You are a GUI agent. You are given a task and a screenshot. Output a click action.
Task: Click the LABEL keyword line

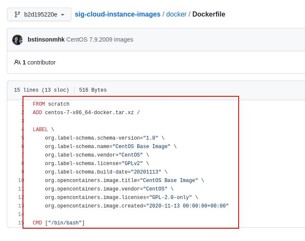point(43,129)
